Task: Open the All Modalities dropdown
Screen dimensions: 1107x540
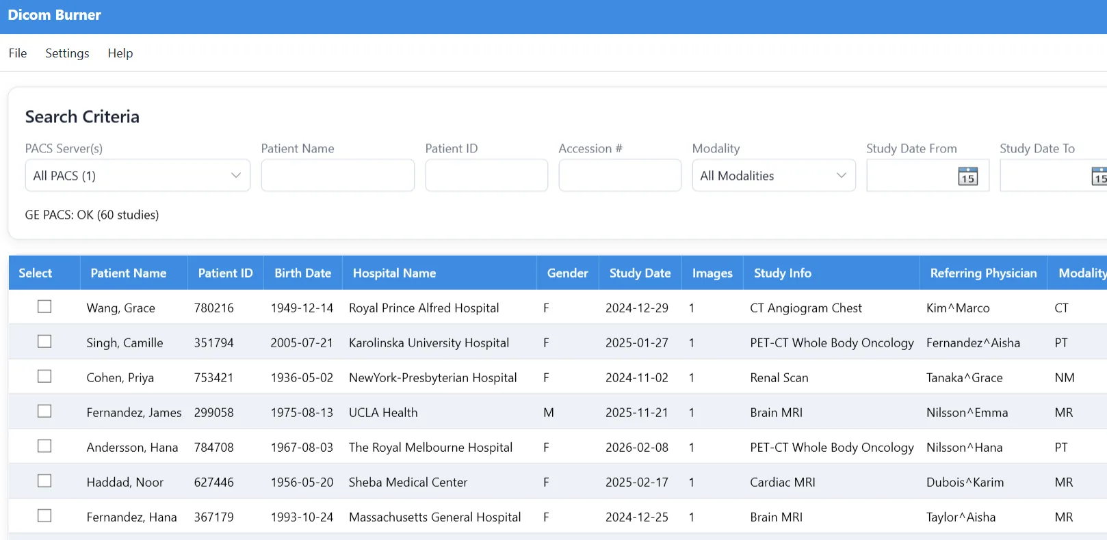Action: click(774, 176)
